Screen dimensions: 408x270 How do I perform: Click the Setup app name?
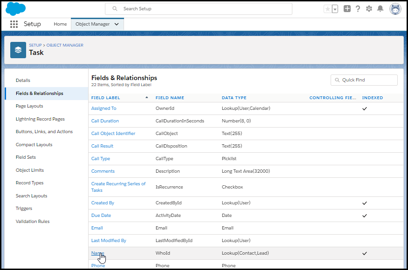(x=32, y=24)
